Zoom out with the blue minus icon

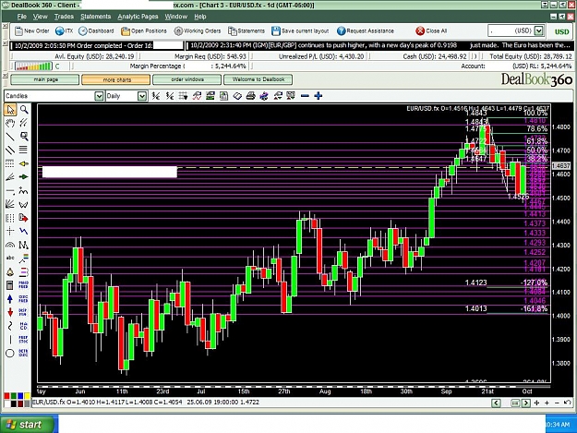click(305, 96)
